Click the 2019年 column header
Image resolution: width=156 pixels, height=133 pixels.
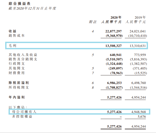pyautogui.click(x=140, y=17)
